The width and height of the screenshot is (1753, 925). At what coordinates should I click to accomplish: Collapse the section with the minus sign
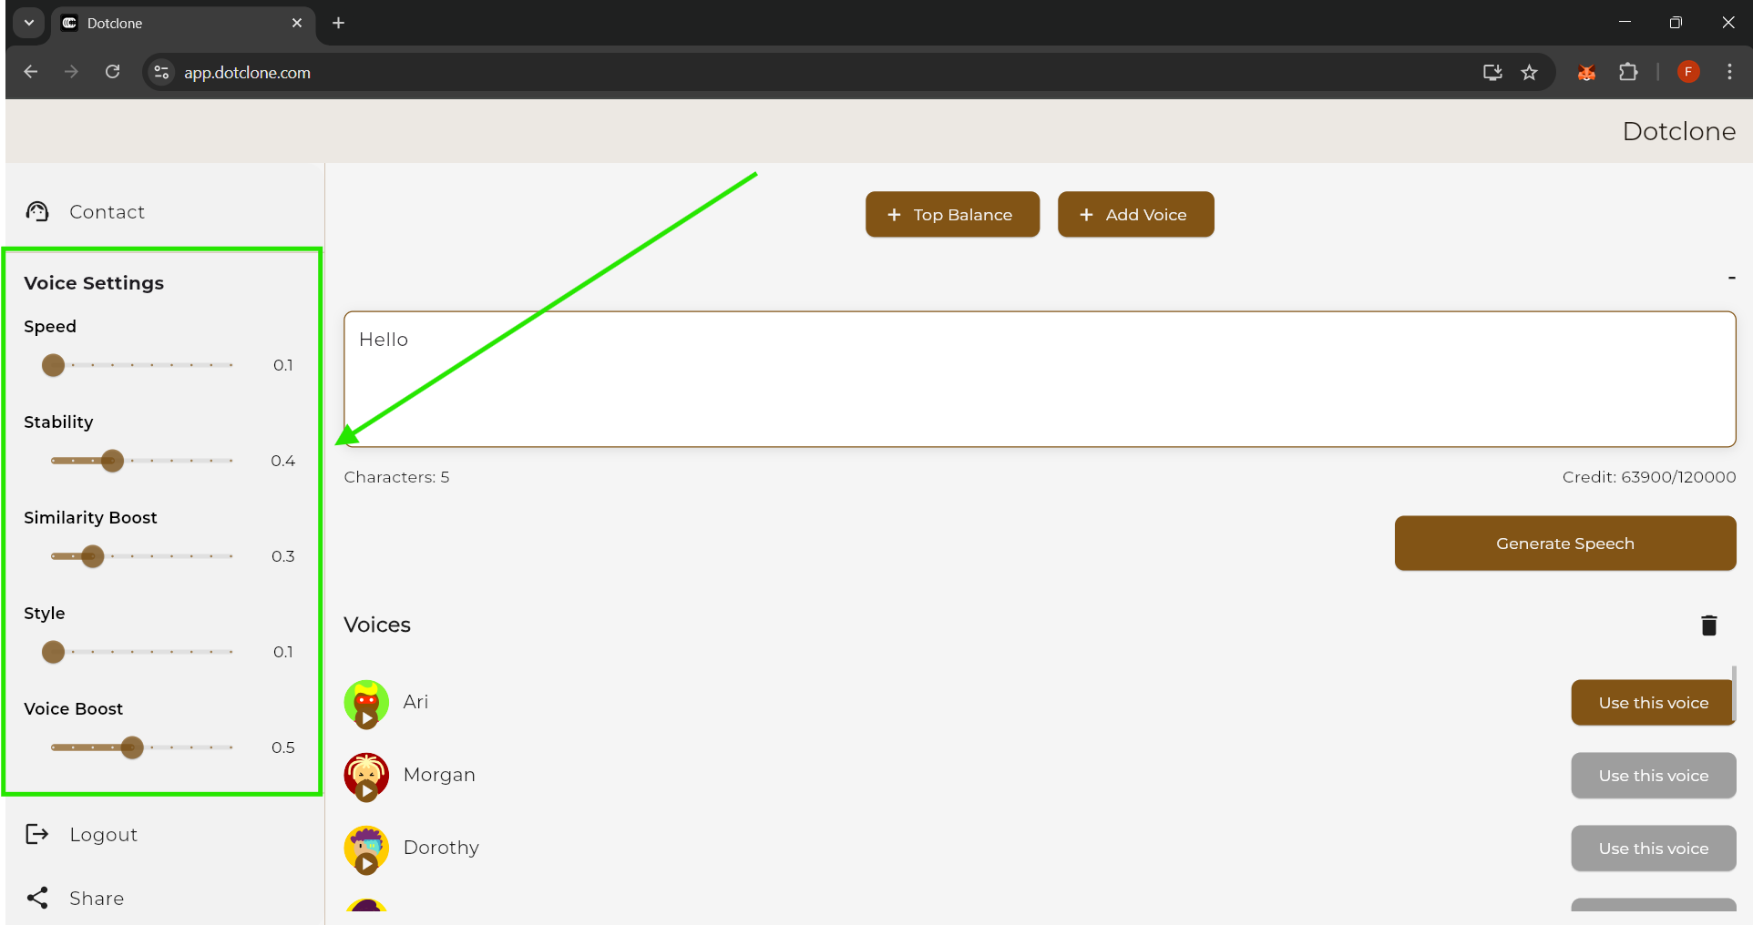pyautogui.click(x=1731, y=278)
